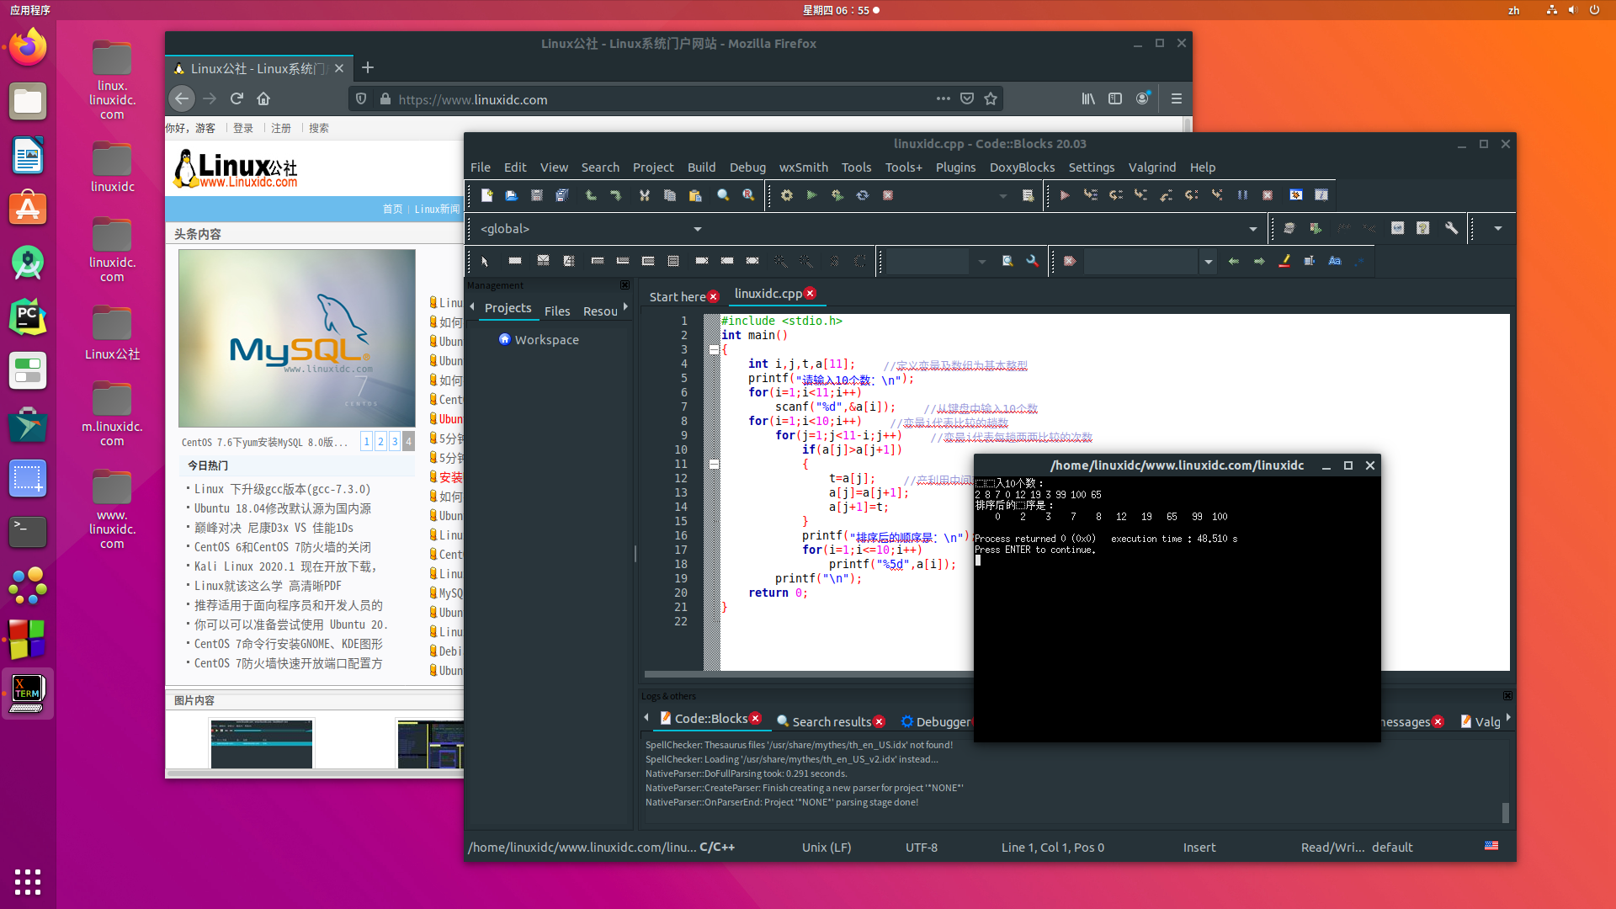Bookmark the page via the star icon
This screenshot has height=909, width=1616.
tap(991, 98)
